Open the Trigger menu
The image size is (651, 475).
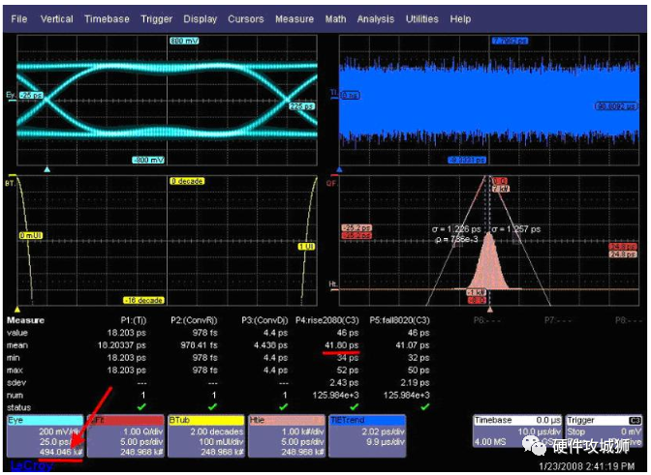click(x=156, y=19)
